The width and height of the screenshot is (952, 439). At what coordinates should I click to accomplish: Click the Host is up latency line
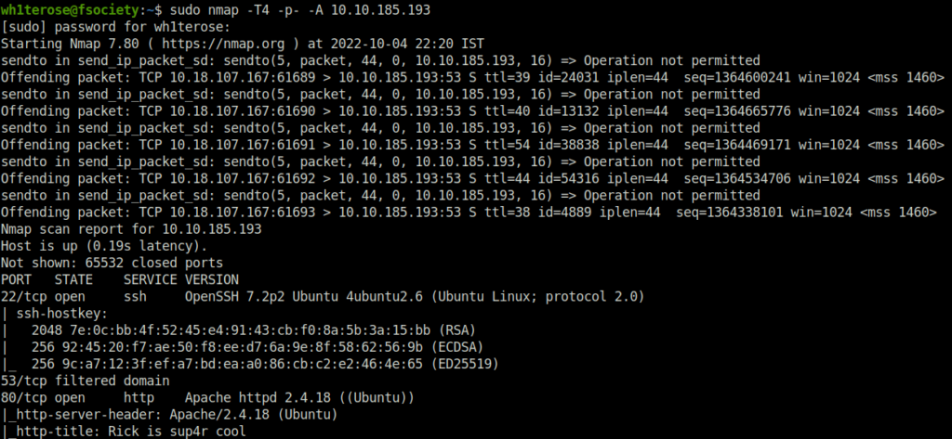[104, 246]
